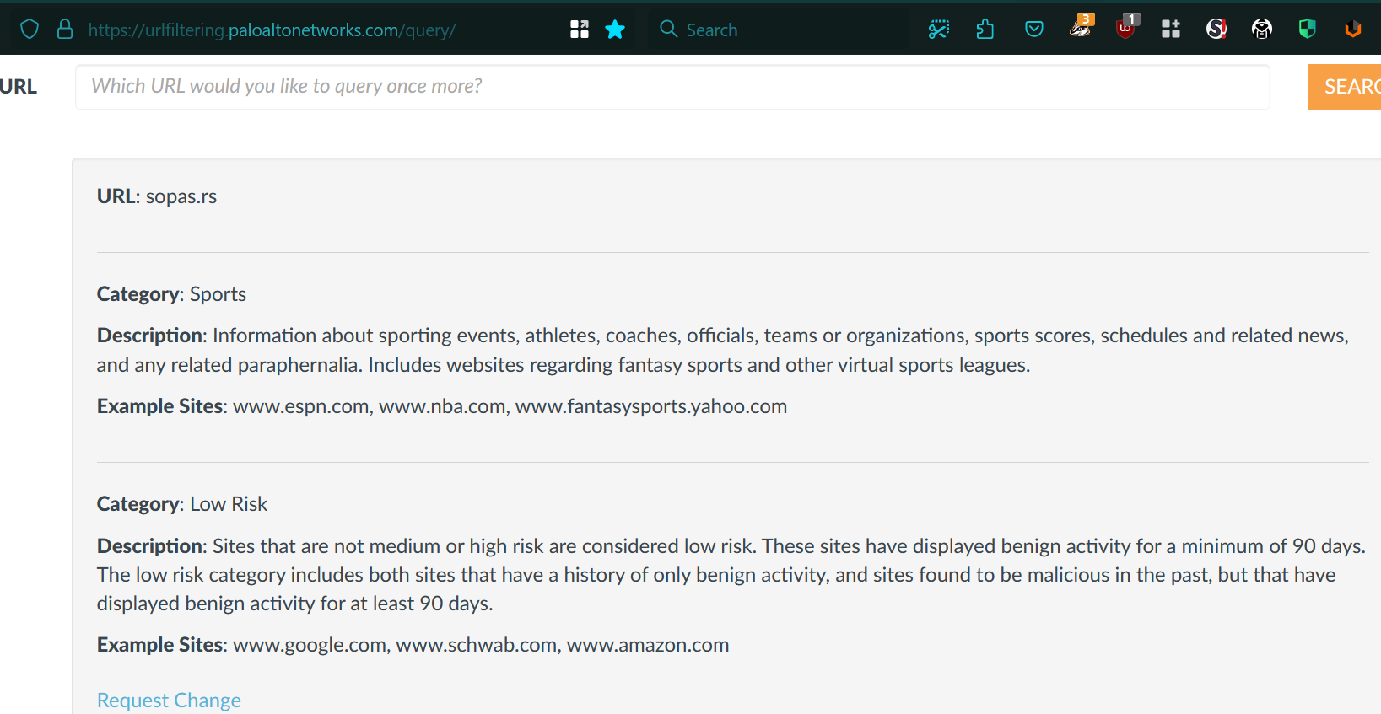Click the 'Category: Low Risk' text
The height and width of the screenshot is (714, 1381).
[x=182, y=504]
